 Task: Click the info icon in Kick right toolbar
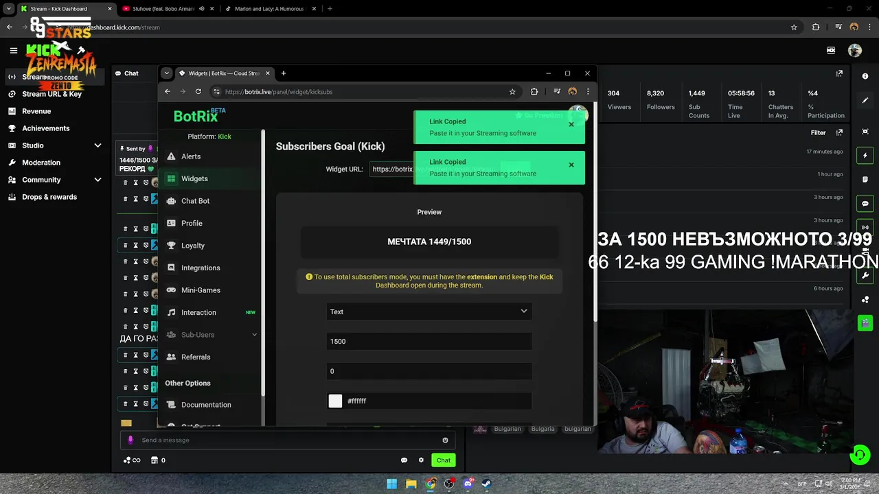[x=865, y=76]
